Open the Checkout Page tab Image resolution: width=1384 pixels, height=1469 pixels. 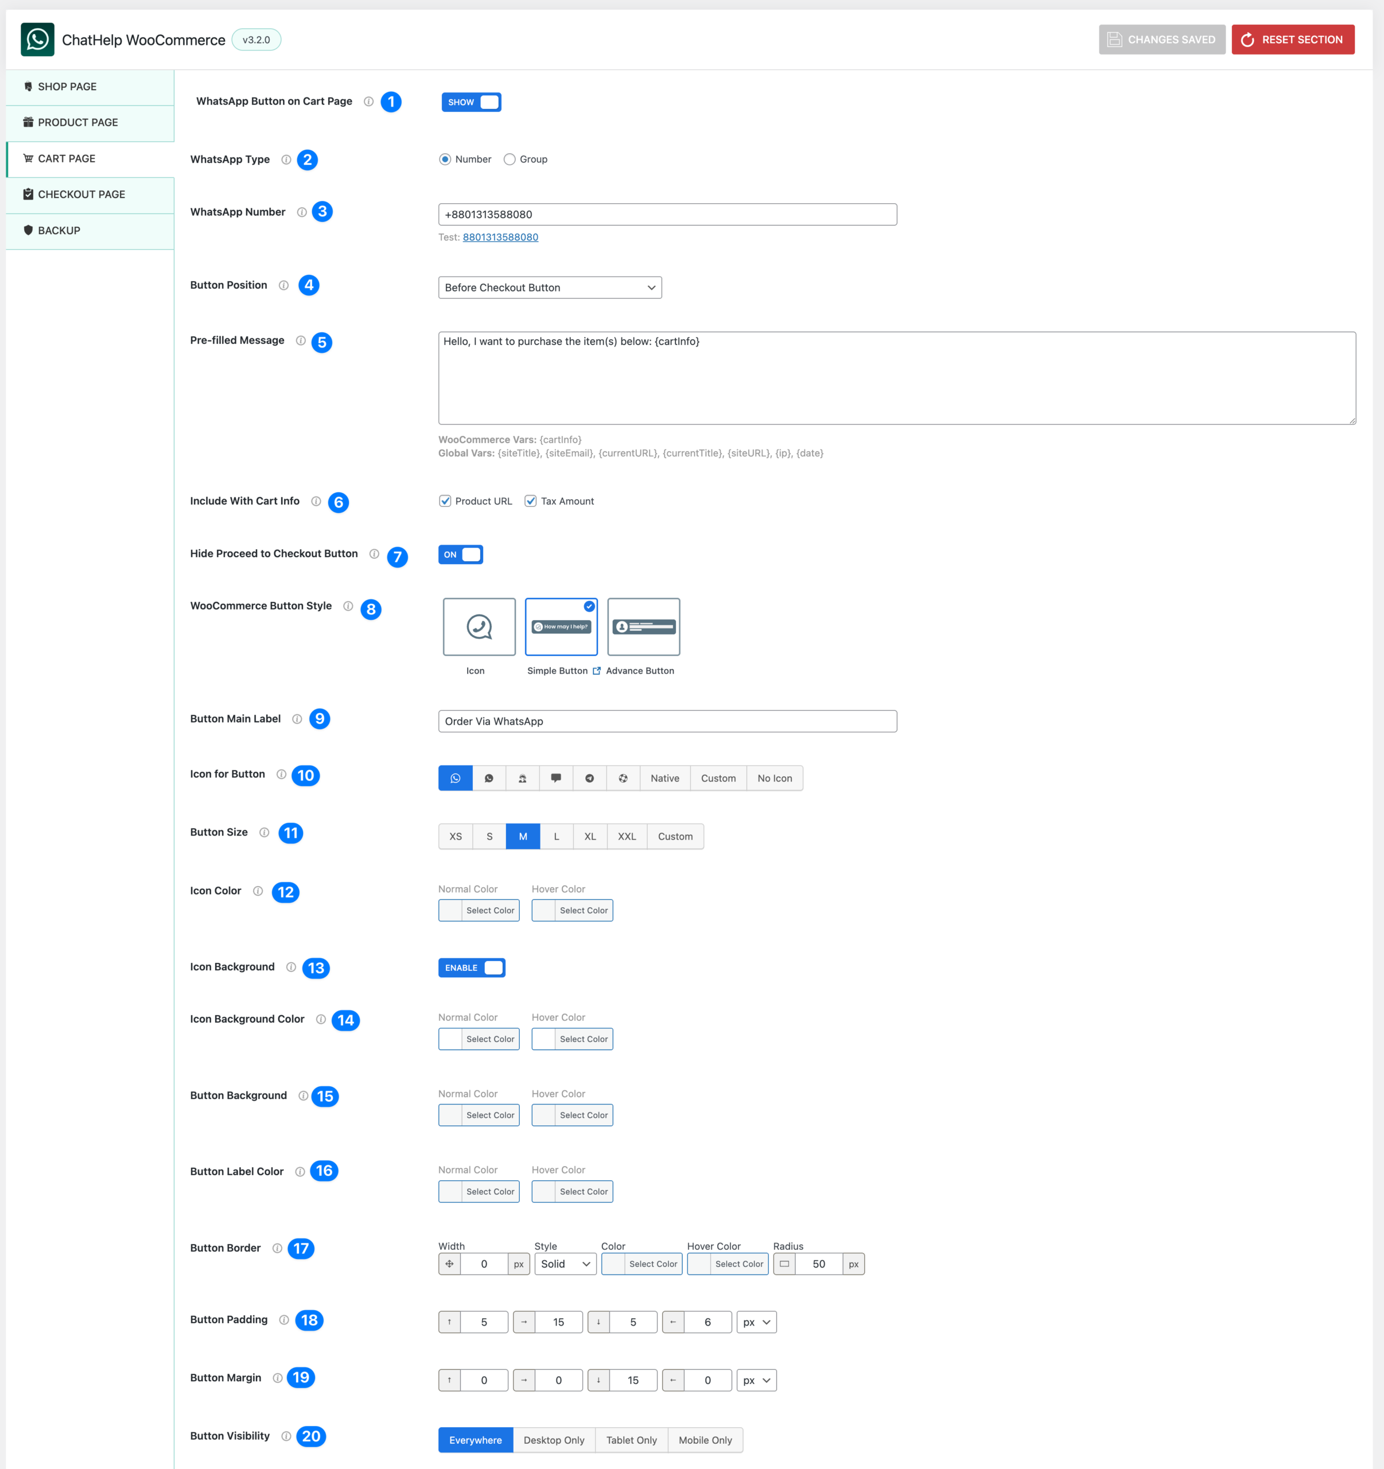(x=81, y=195)
